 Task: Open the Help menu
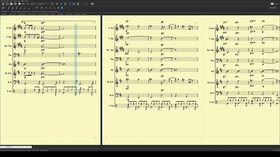coord(27,1)
